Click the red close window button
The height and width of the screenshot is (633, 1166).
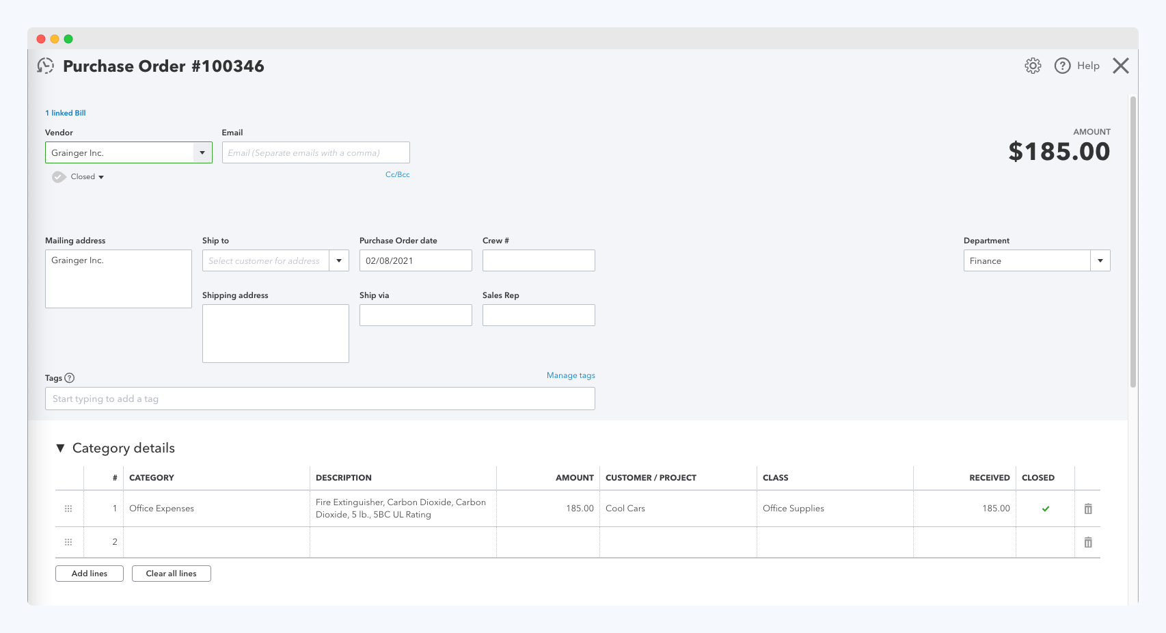pos(41,39)
